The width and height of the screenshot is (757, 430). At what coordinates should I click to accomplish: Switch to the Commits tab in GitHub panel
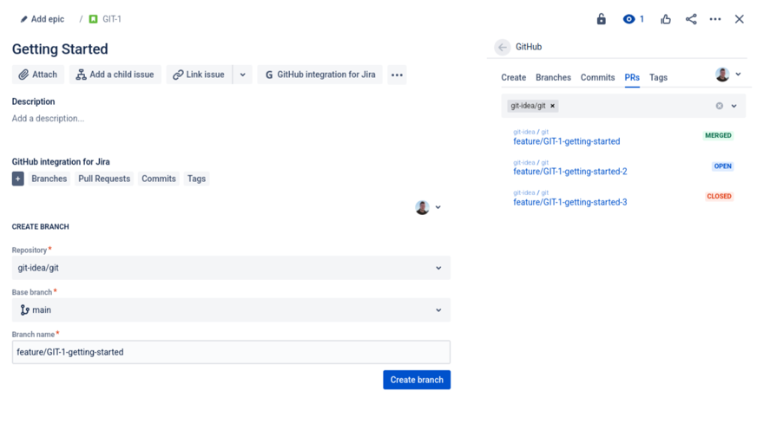click(597, 77)
